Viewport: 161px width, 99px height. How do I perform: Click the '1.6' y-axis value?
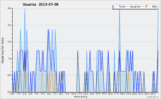point(9,59)
